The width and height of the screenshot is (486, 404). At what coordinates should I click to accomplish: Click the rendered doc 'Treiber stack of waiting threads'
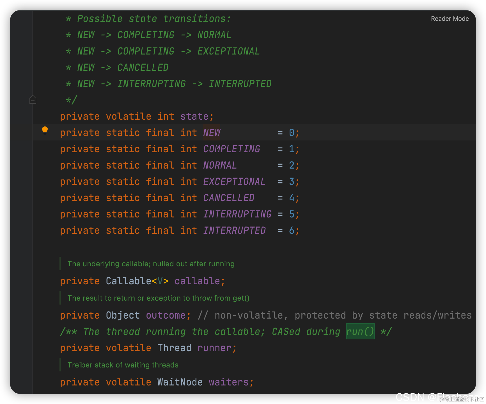123,365
